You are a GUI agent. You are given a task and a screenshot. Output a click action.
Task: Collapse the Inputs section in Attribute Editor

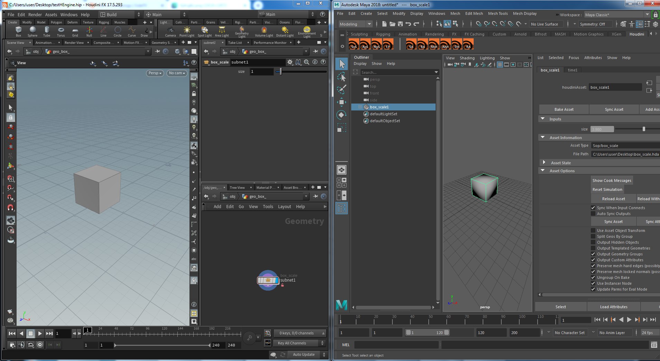[x=543, y=119]
